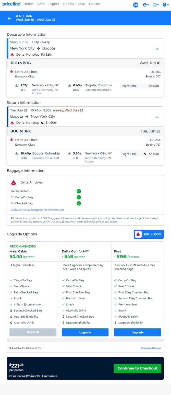The height and width of the screenshot is (395, 171).
Task: Open the VIP badge icon
Action: pyautogui.click(x=136, y=5)
